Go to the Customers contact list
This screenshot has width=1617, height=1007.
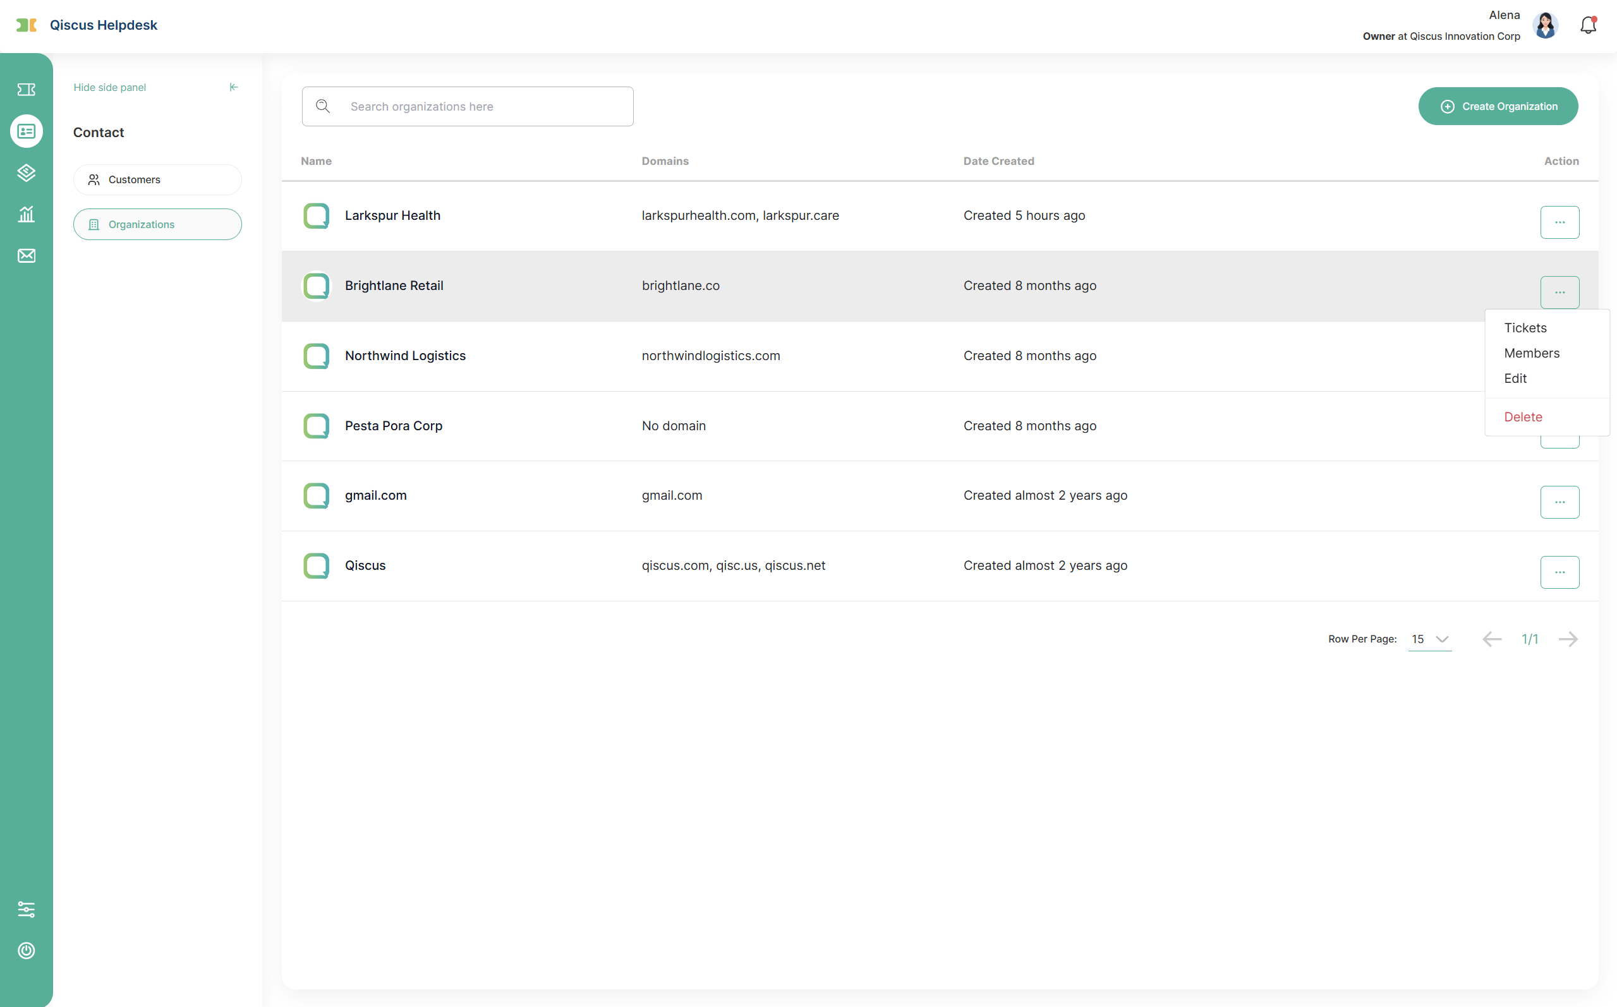[157, 180]
